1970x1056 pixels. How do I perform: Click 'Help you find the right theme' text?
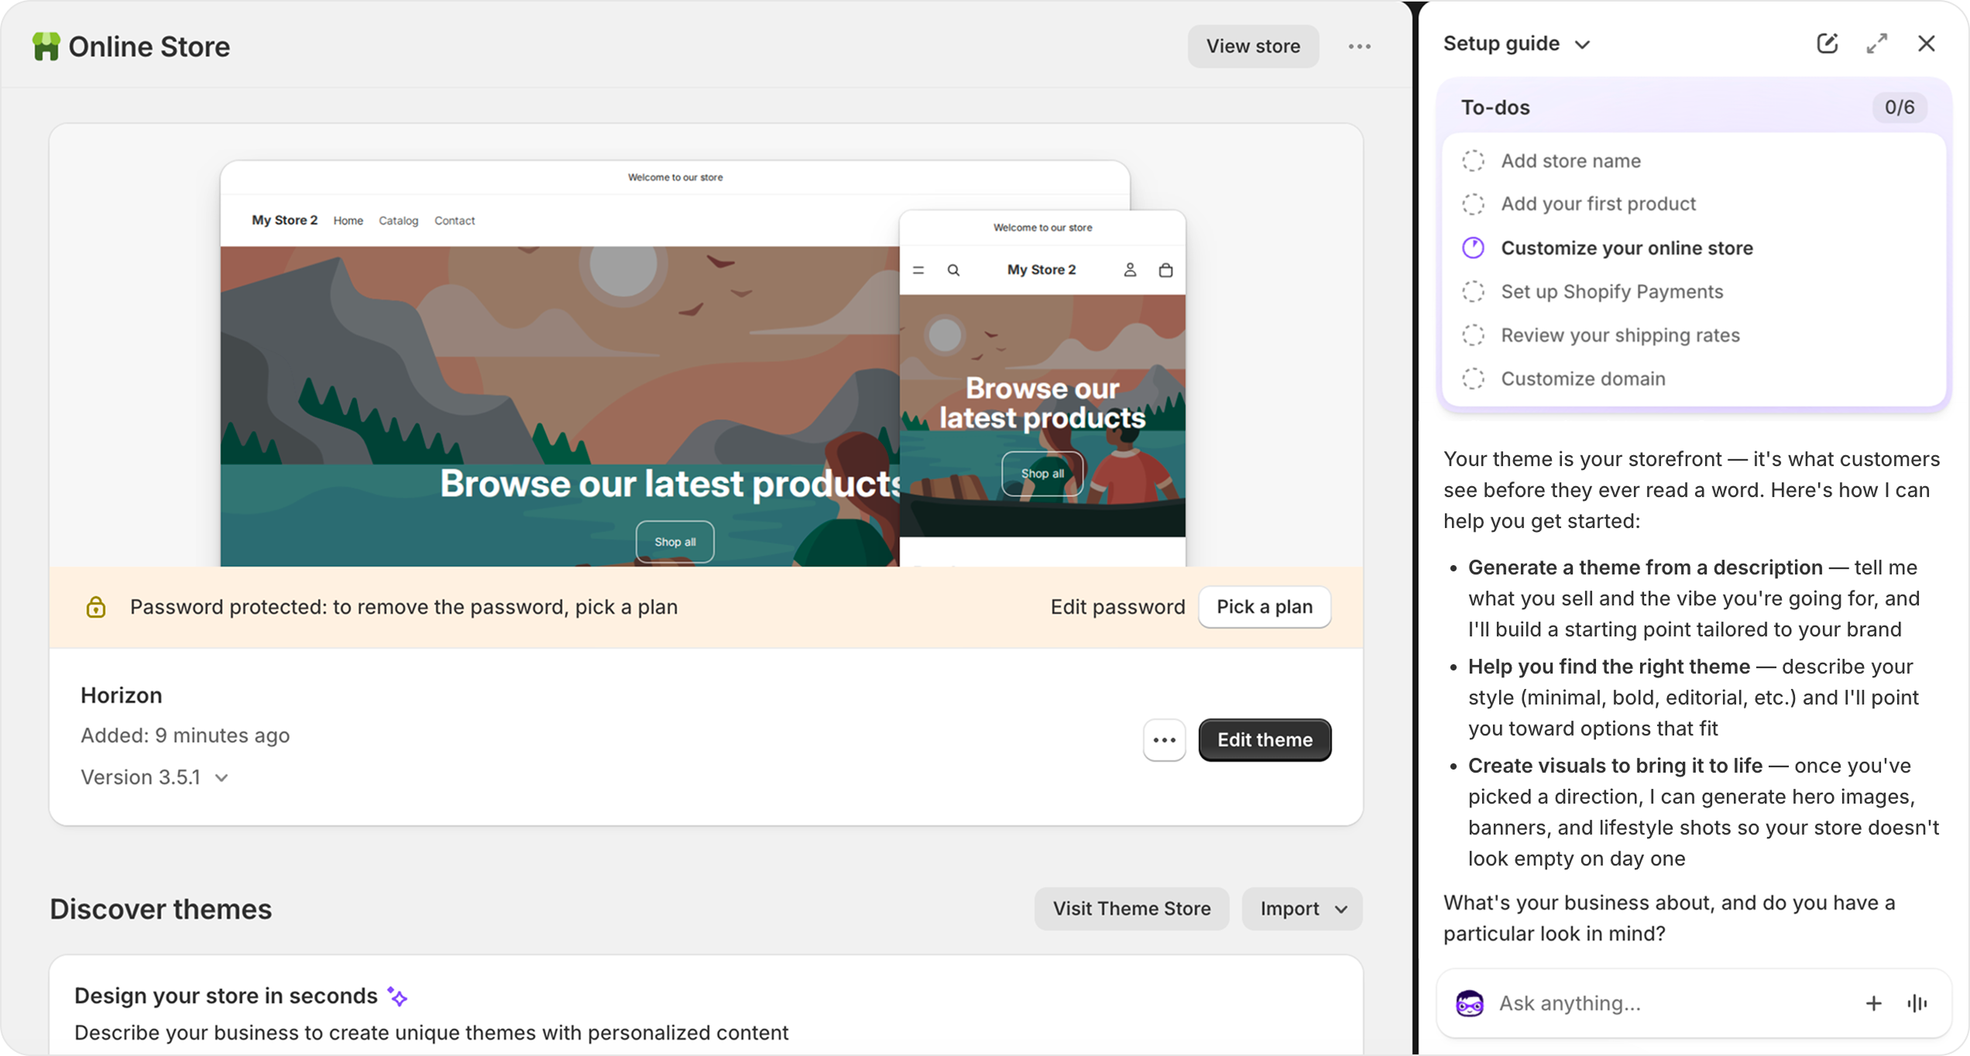pos(1608,667)
